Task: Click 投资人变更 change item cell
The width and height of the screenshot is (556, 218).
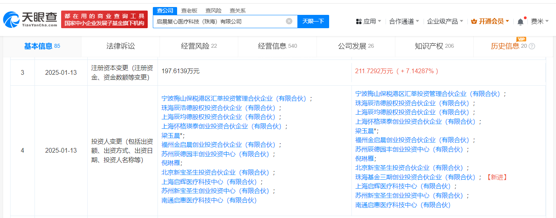Action: [x=122, y=151]
